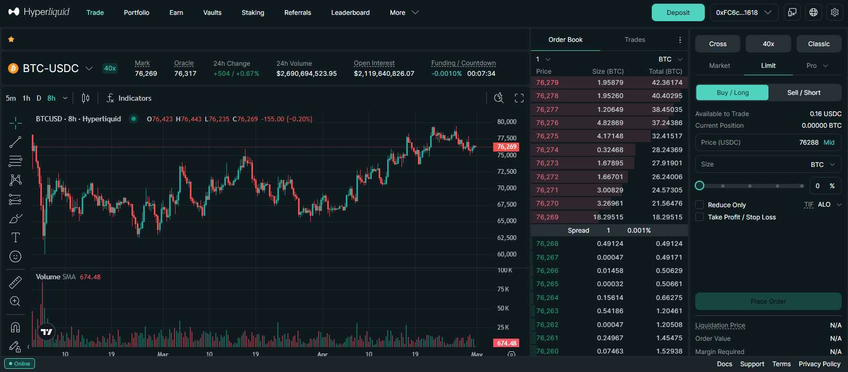Select the ruler measure tool
The width and height of the screenshot is (848, 372).
tap(15, 282)
